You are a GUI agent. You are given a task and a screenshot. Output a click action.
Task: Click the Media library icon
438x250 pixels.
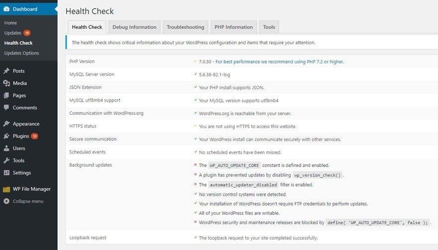(6, 83)
